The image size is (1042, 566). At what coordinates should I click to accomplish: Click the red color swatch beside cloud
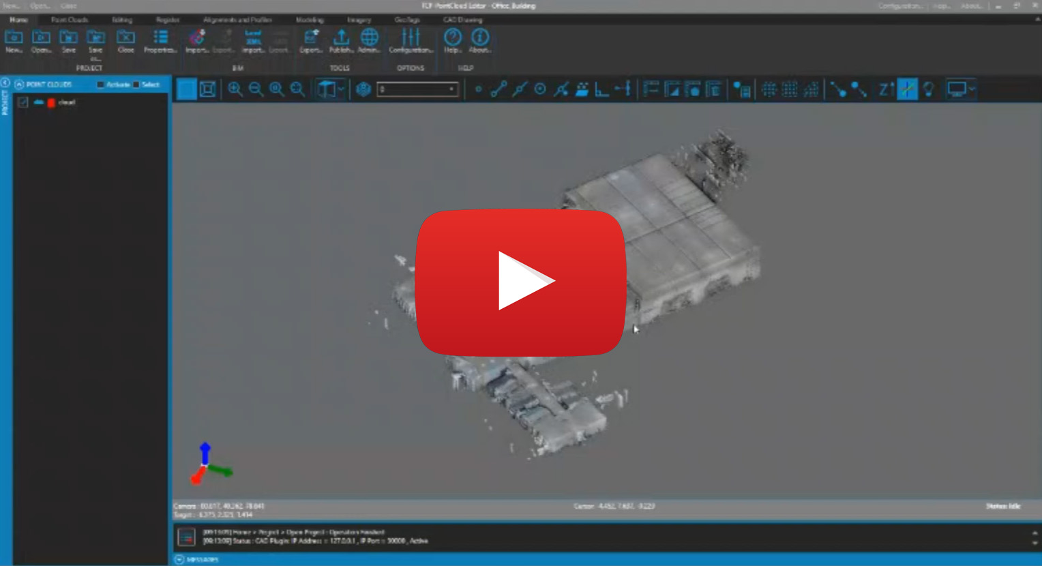click(50, 102)
